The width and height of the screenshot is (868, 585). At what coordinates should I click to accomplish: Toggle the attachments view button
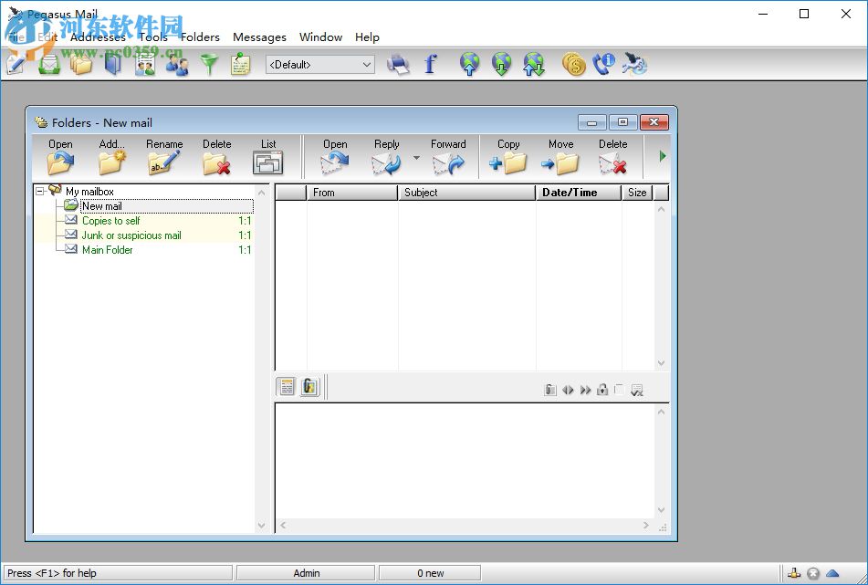click(x=310, y=387)
